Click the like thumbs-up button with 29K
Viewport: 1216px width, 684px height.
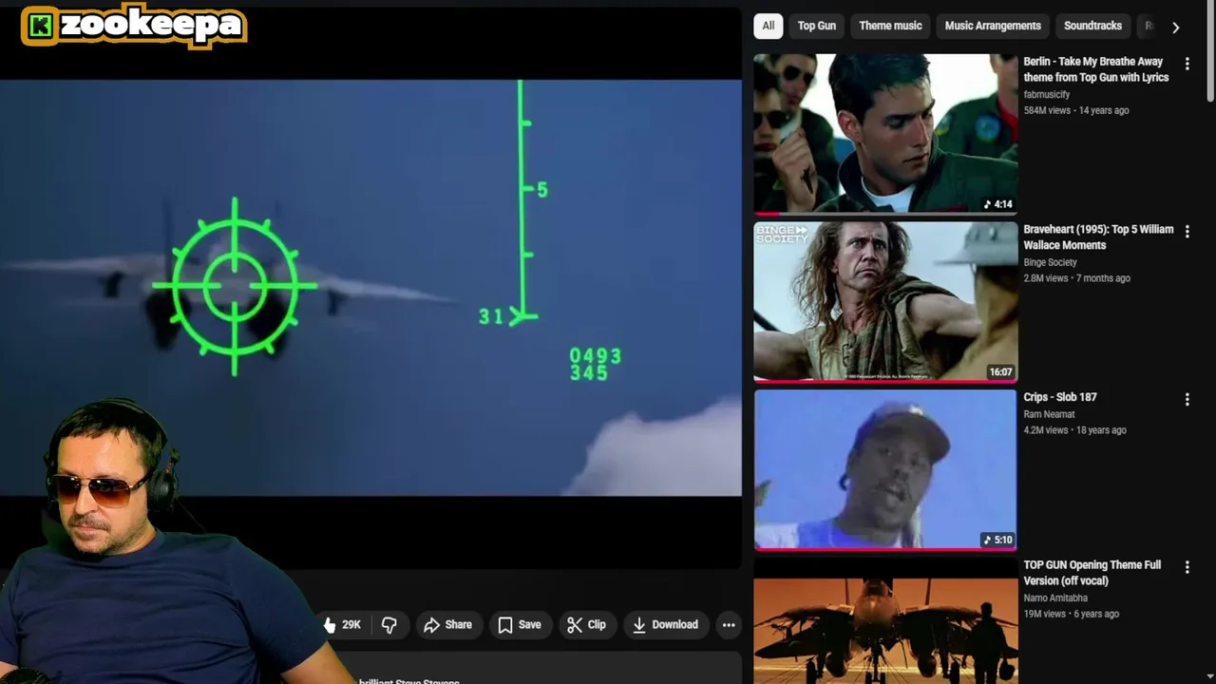pos(344,624)
